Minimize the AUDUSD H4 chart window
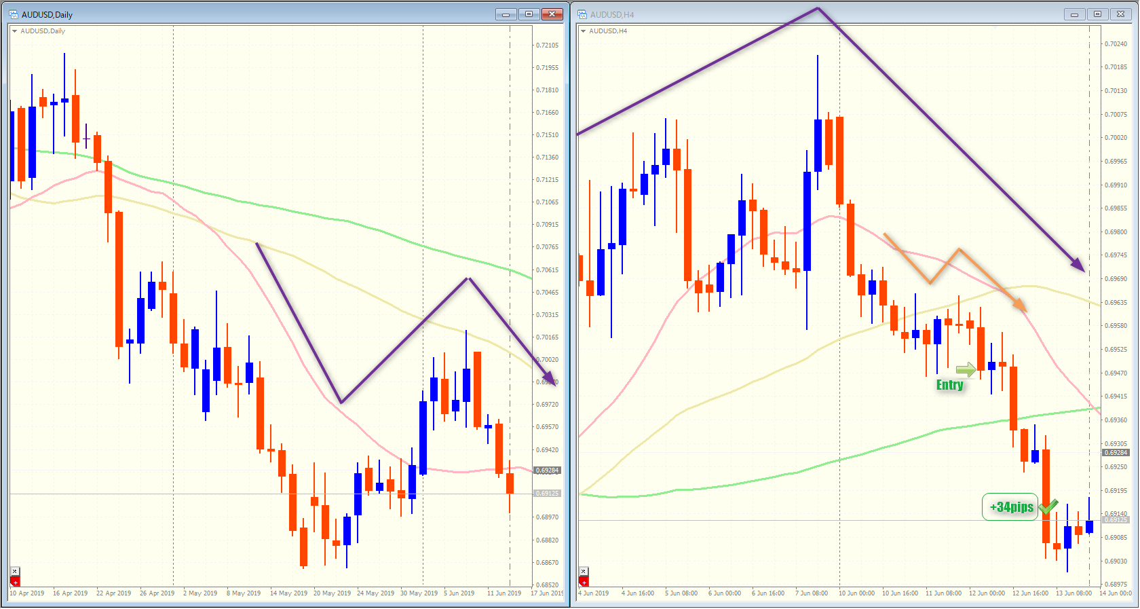This screenshot has height=609, width=1140. (x=1074, y=14)
